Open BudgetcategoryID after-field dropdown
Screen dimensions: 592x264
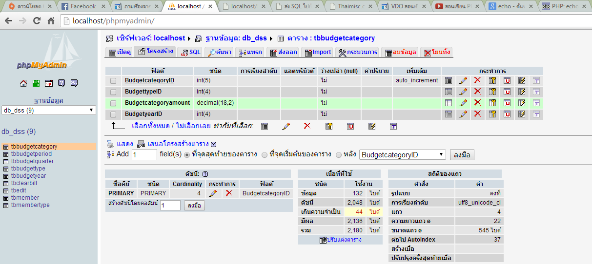(x=403, y=155)
